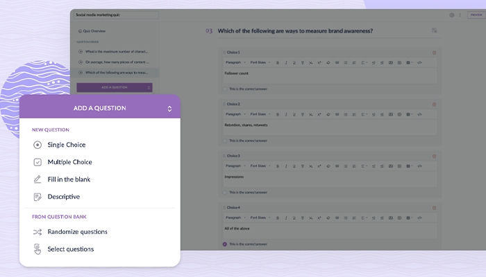The width and height of the screenshot is (486, 277).
Task: Open the settings gear in top bar
Action: tap(451, 15)
